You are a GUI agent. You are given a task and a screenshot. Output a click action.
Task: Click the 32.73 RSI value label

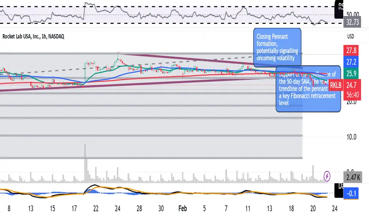click(352, 22)
